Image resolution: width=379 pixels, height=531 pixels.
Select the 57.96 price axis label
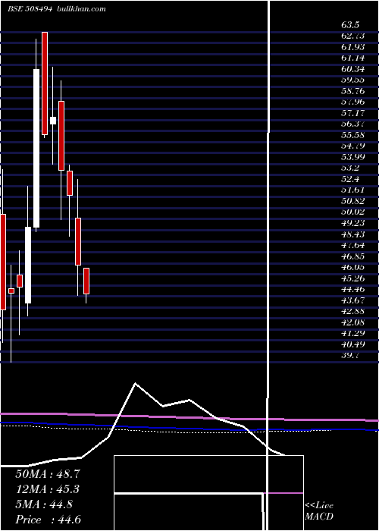[353, 102]
